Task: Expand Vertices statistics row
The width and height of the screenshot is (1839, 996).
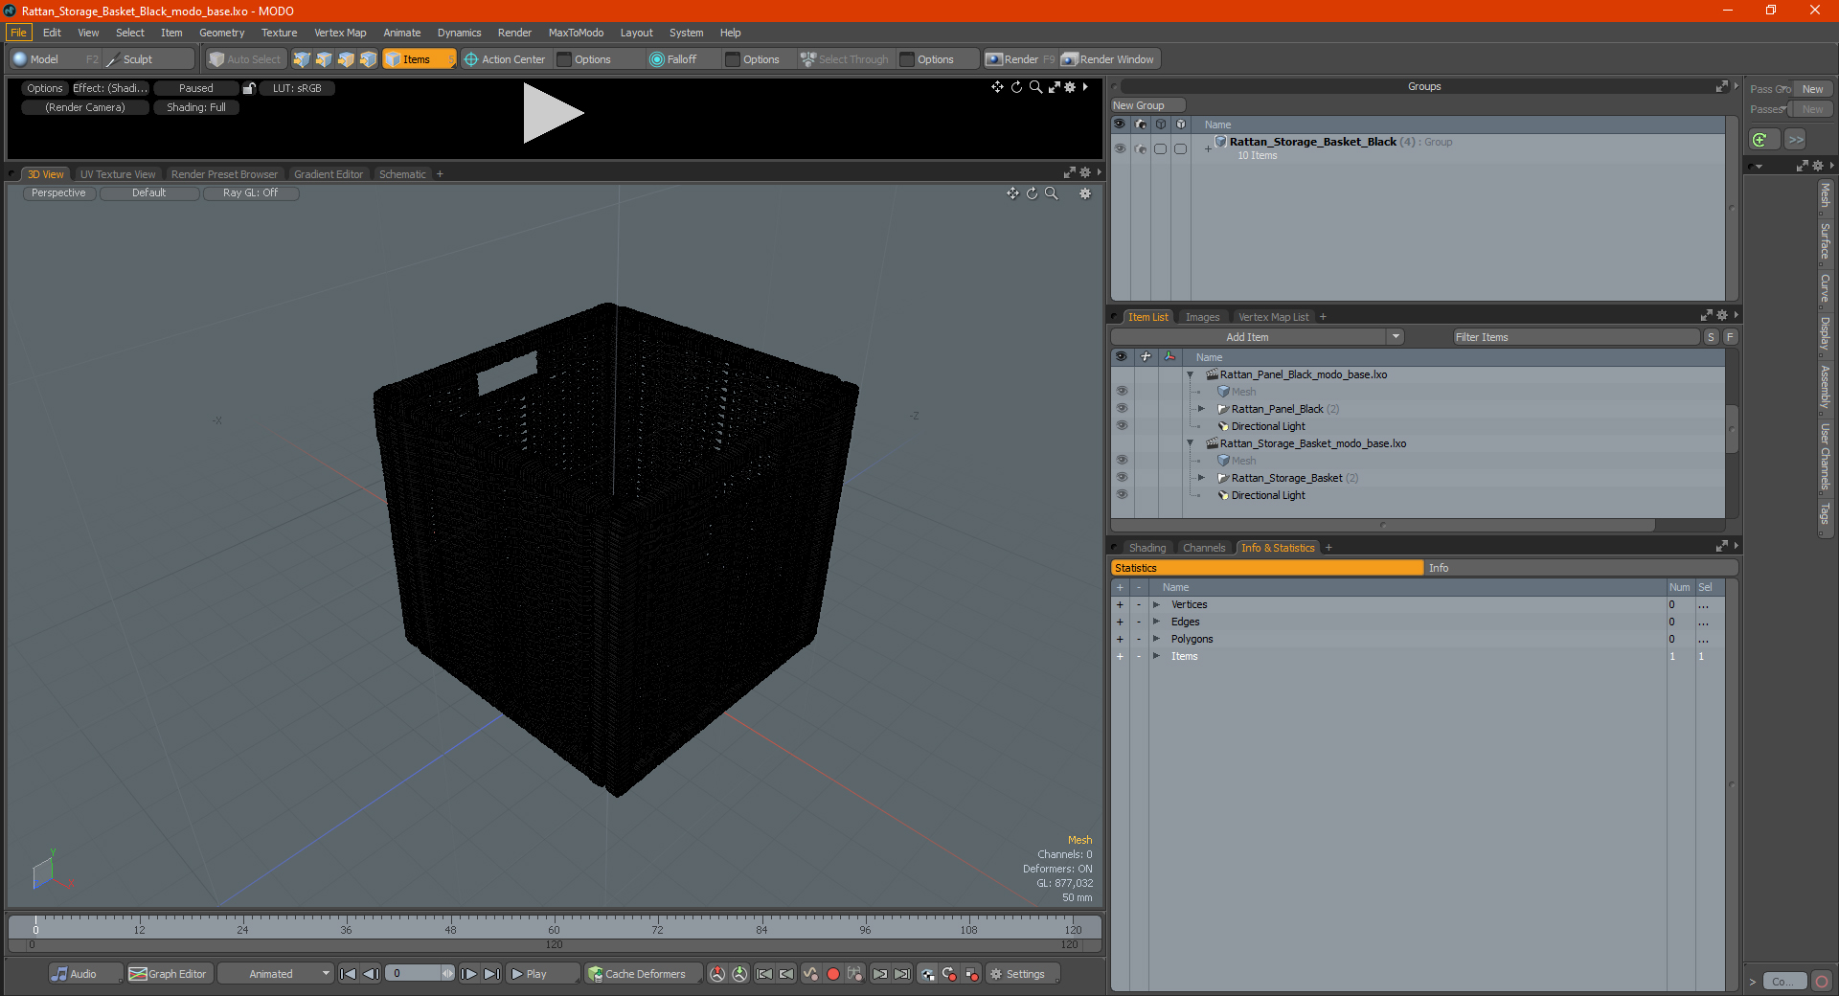Action: 1156,604
